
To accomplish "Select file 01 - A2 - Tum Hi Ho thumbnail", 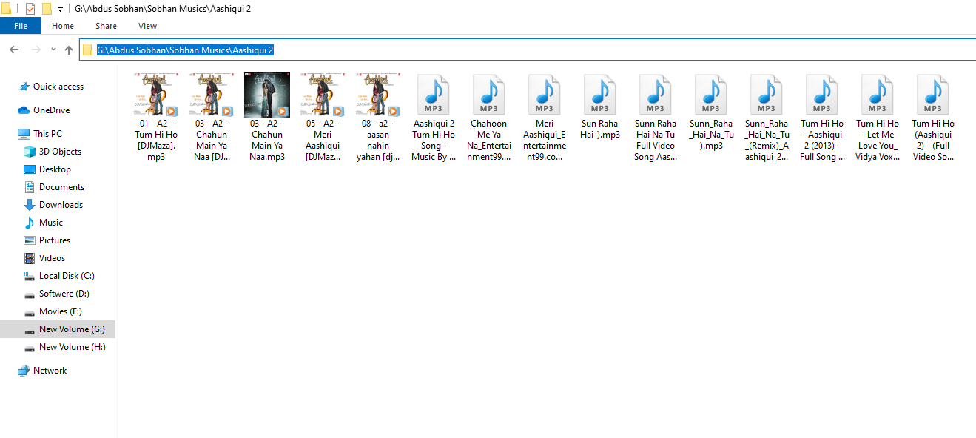I will tap(157, 94).
